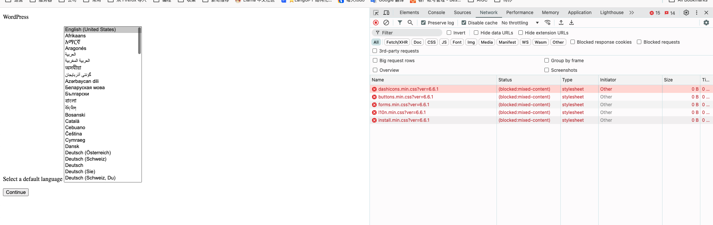Click the error icon beside forms.min.css
The image size is (713, 225).
[x=374, y=105]
